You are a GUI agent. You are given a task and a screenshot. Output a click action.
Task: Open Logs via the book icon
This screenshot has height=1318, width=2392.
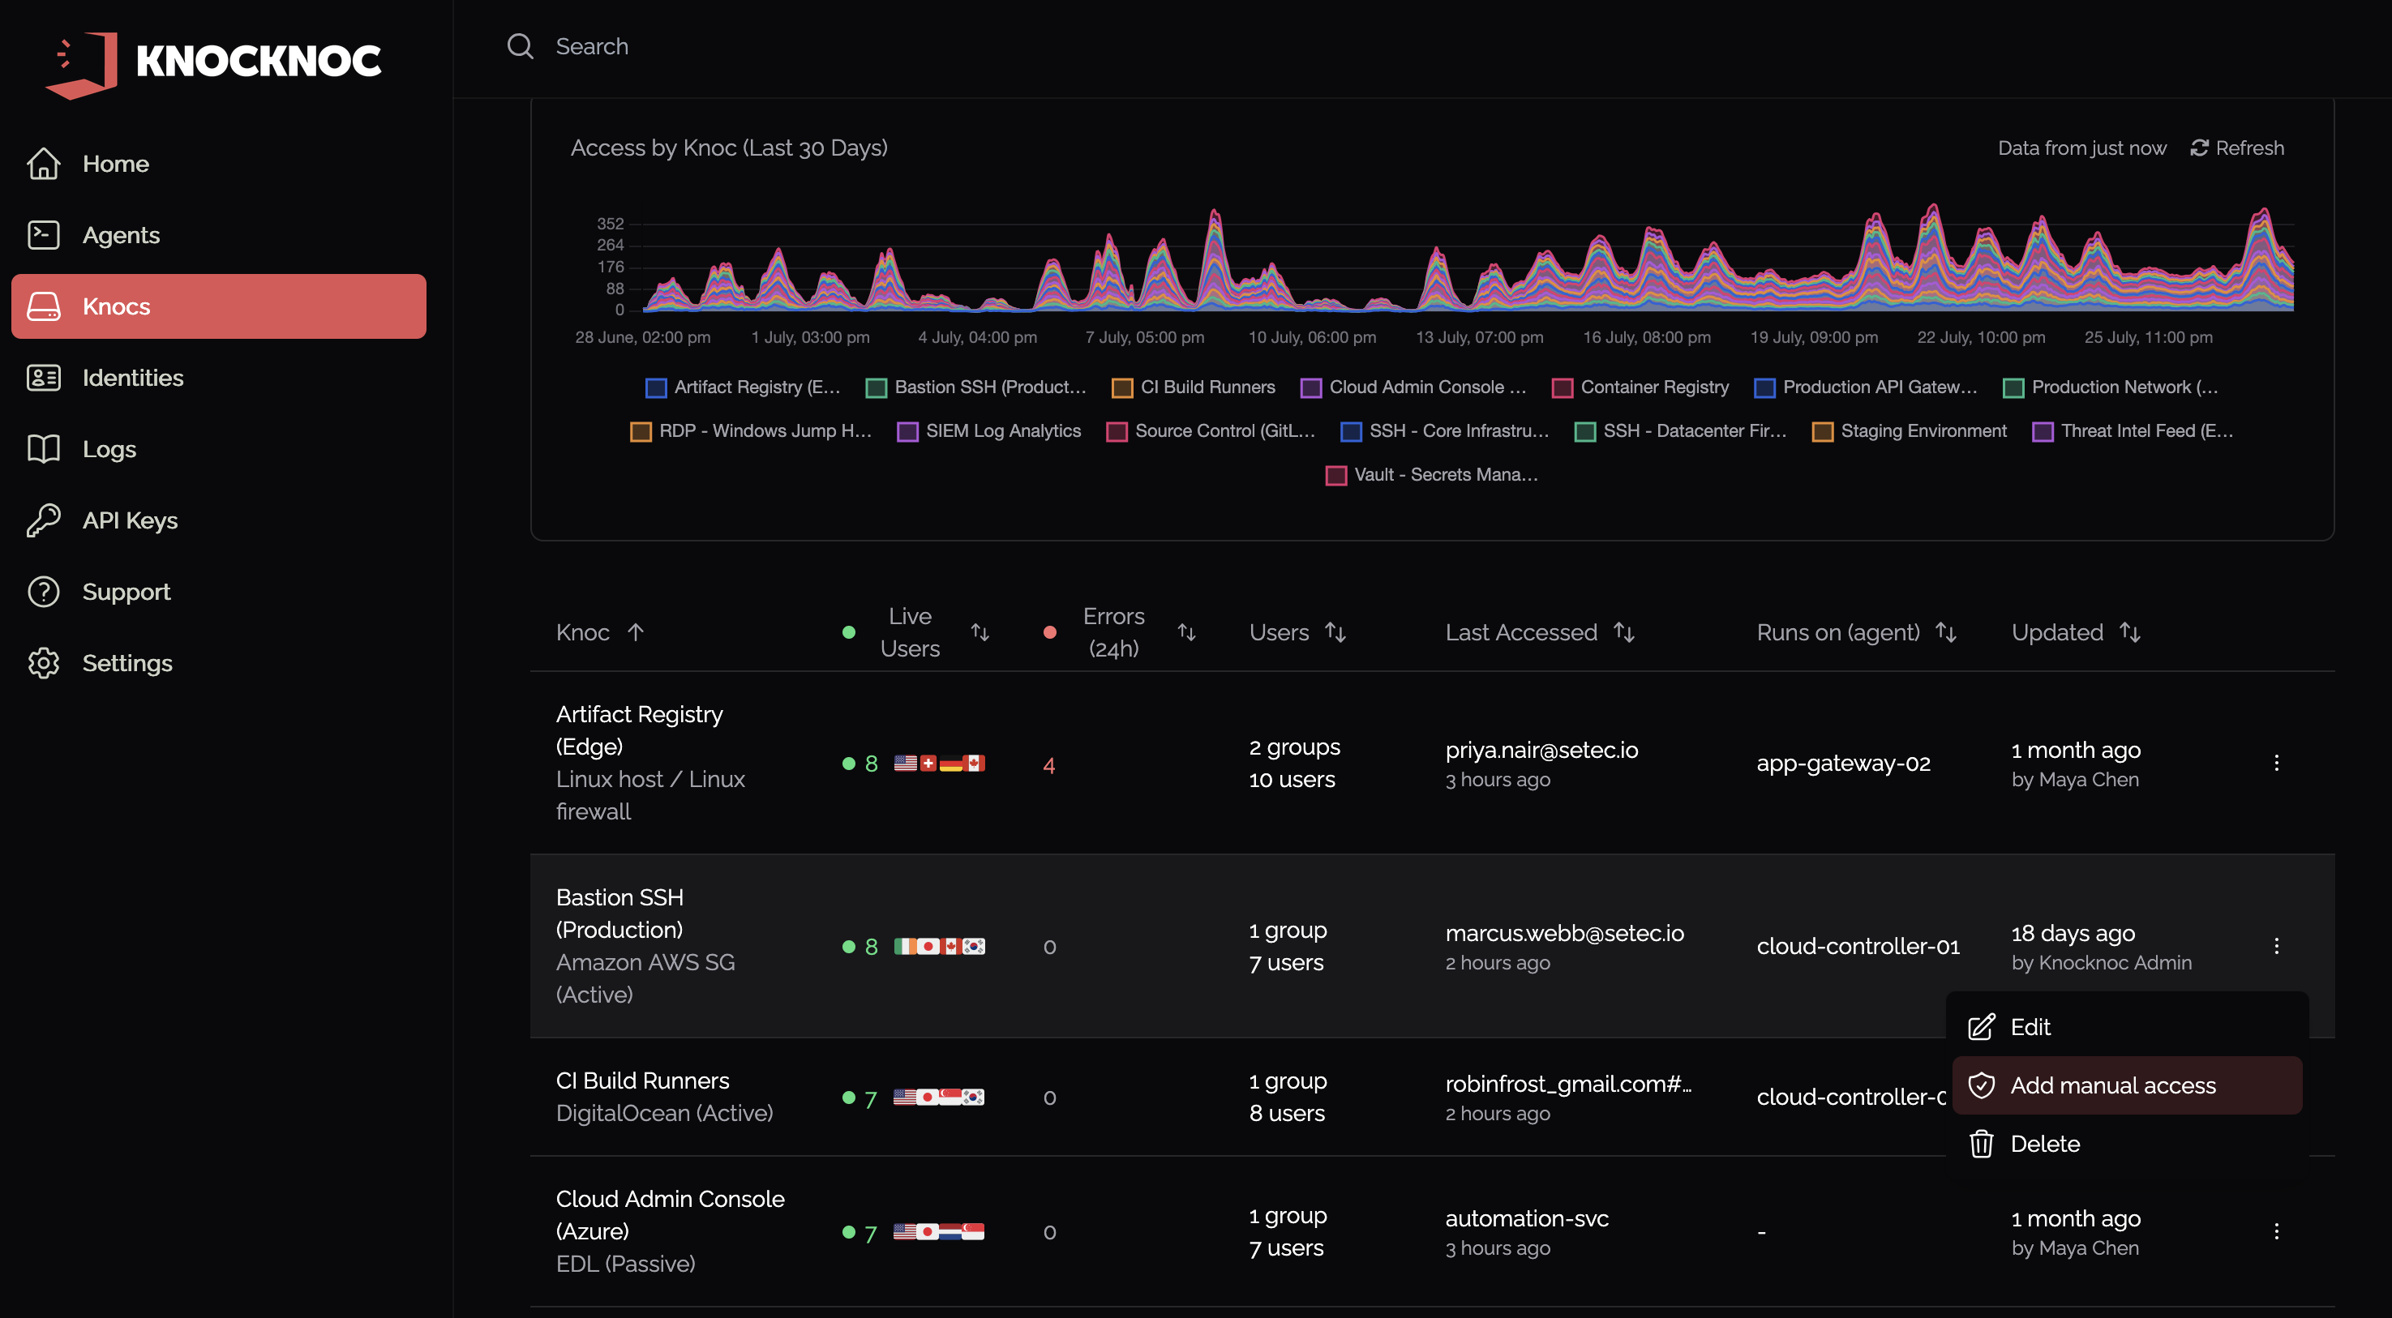pos(44,449)
